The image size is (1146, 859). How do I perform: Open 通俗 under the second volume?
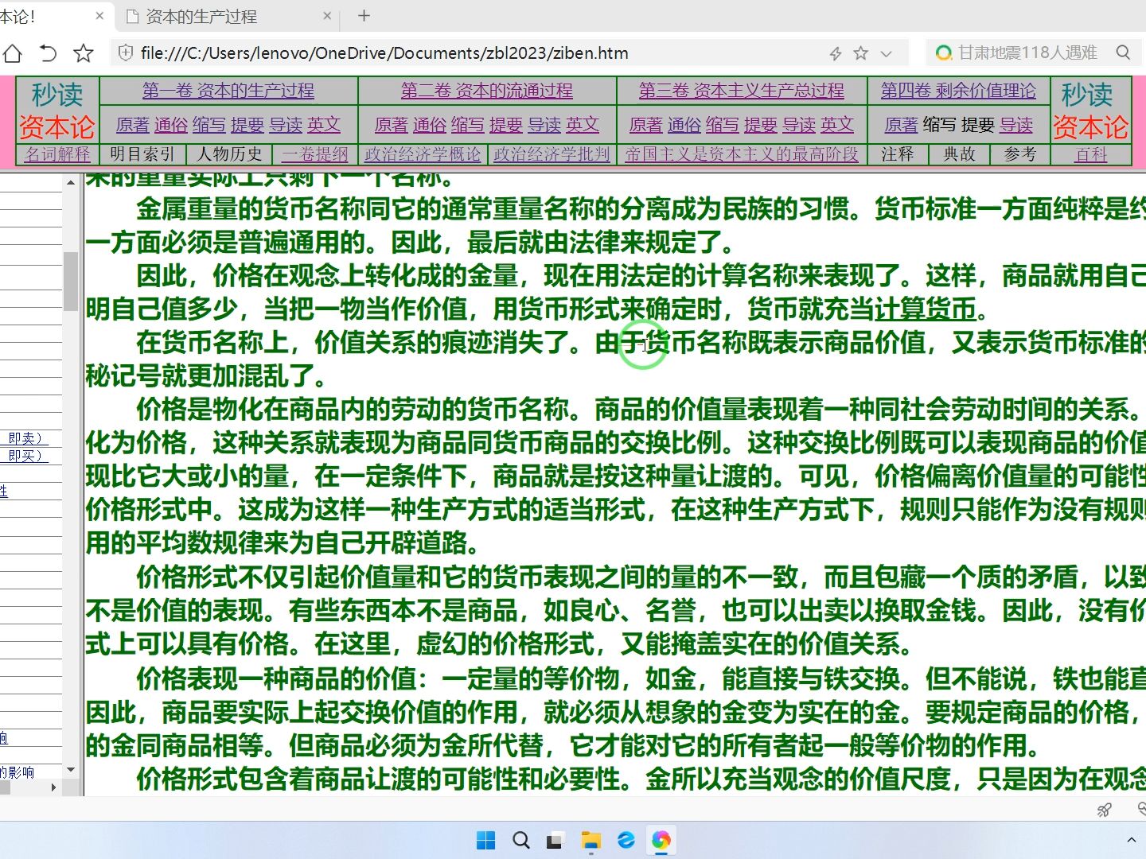click(x=430, y=125)
